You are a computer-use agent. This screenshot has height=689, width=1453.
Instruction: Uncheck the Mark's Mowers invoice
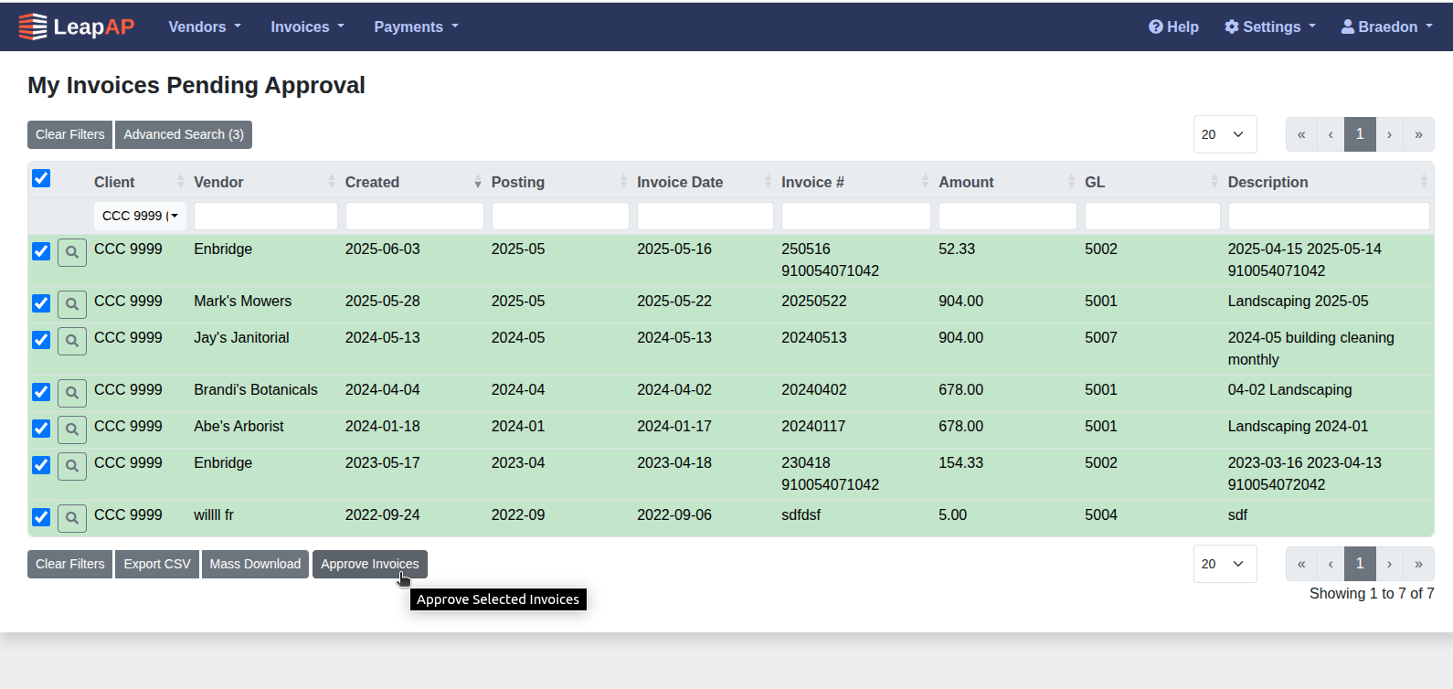pyautogui.click(x=41, y=303)
